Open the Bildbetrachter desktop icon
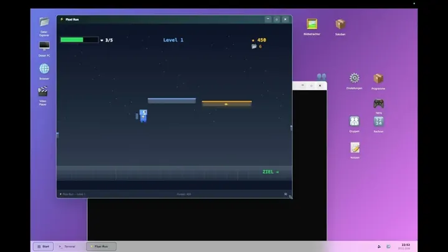This screenshot has width=448, height=252. pyautogui.click(x=312, y=27)
